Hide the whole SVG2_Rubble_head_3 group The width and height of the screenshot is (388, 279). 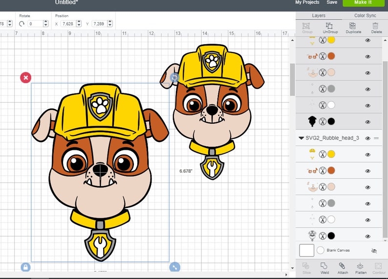(367, 138)
